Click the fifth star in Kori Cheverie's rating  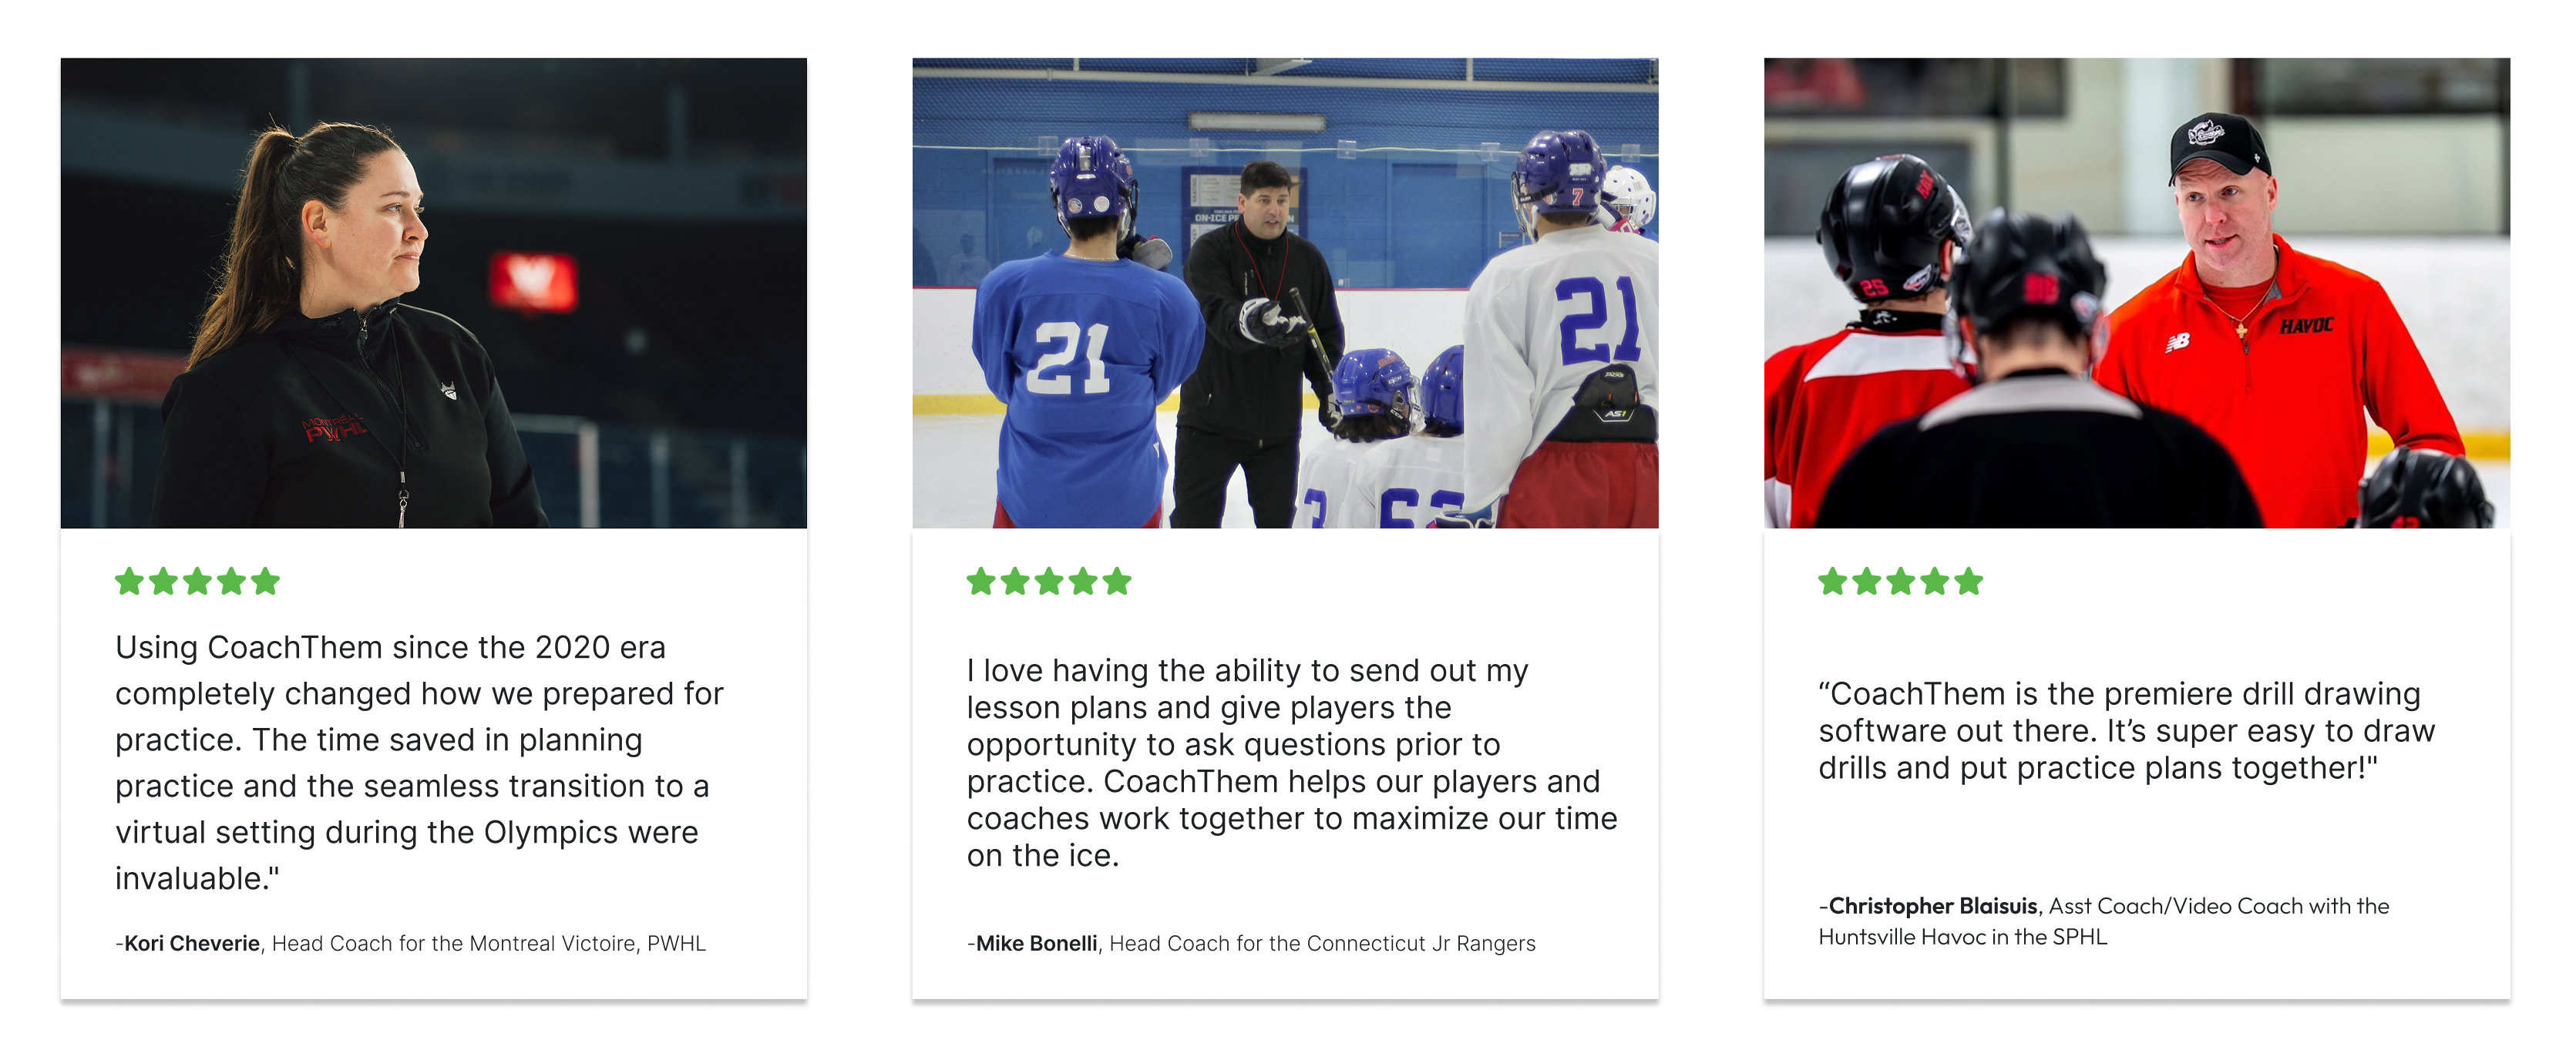(x=265, y=580)
